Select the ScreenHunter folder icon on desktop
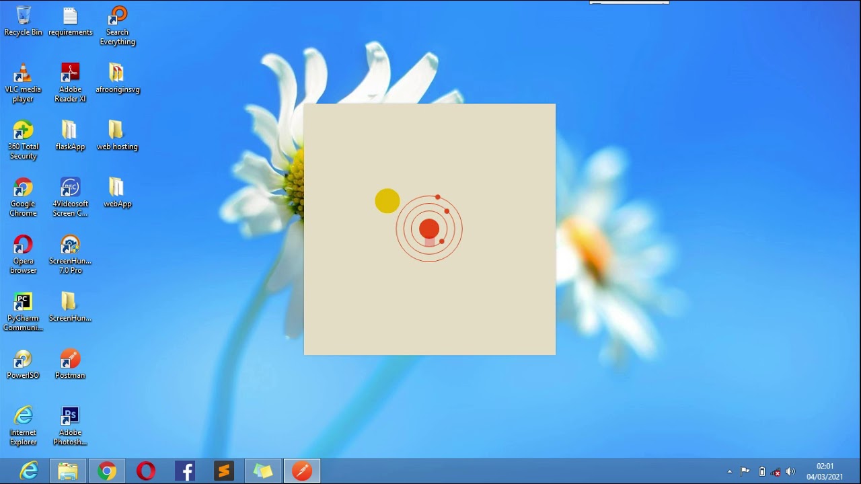 (70, 307)
